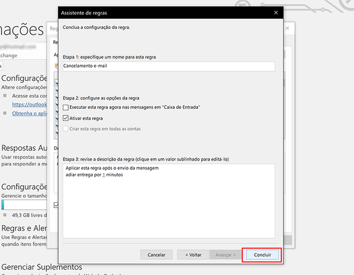The image size is (354, 275).
Task: Disable the 'Ativar esta regra' checkbox
Action: (65, 118)
